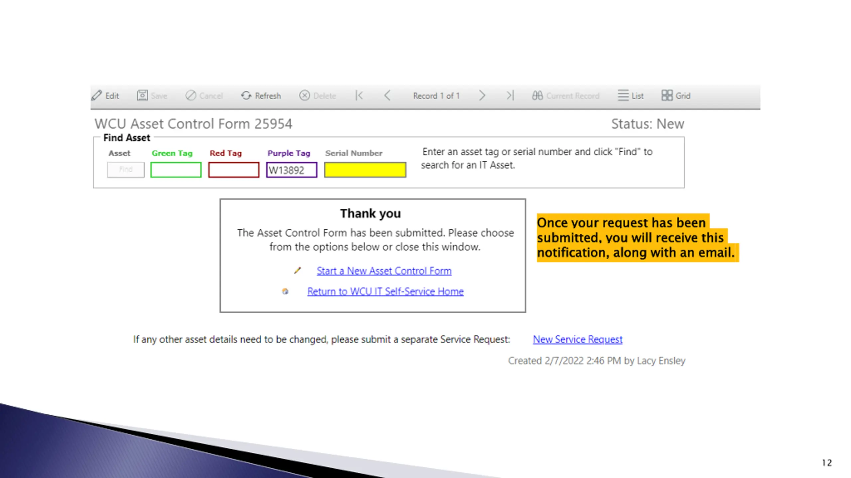Click the Cancel circle-slash icon
851x478 pixels.
click(x=191, y=96)
